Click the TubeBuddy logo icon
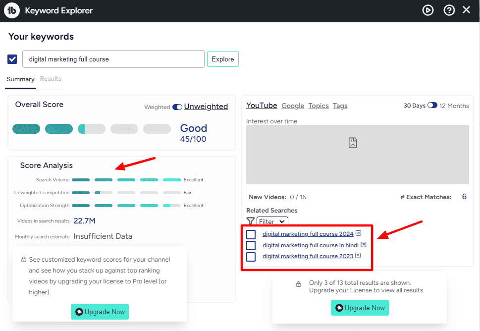The height and width of the screenshot is (331, 480). [x=11, y=9]
